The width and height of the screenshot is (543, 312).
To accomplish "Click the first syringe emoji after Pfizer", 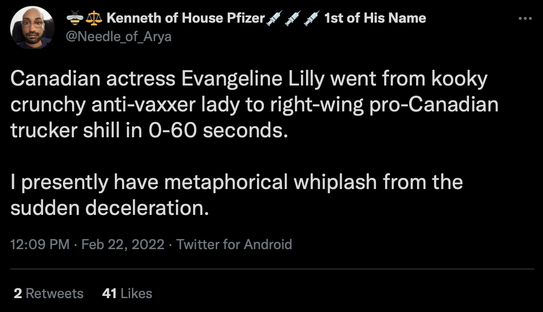I will click(274, 18).
